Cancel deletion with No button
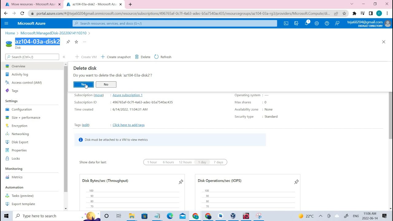 (x=106, y=84)
